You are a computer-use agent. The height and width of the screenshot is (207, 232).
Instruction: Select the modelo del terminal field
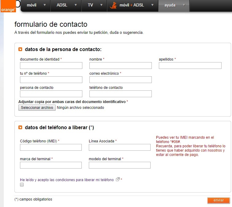[120, 165]
